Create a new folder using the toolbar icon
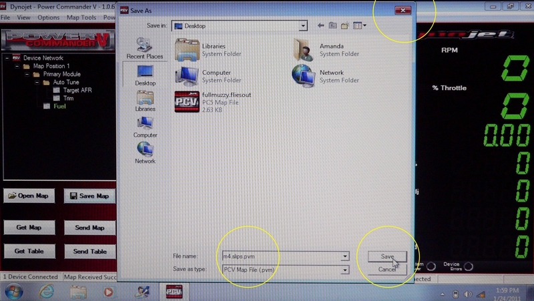 346,25
